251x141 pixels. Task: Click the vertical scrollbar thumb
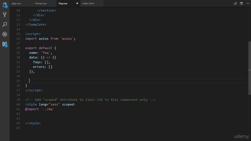point(249,68)
